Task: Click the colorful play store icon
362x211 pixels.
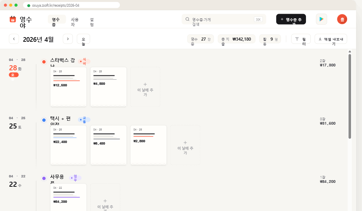Action: pyautogui.click(x=321, y=19)
